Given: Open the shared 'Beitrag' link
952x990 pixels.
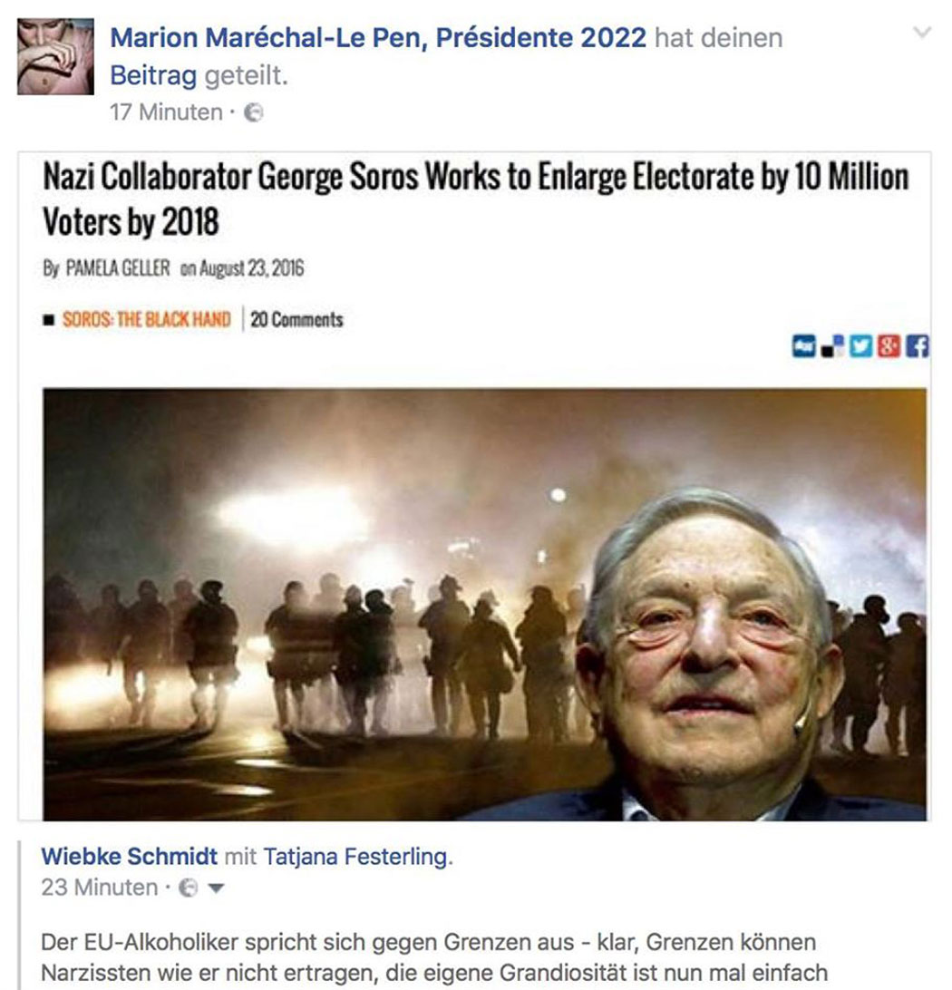Looking at the screenshot, I should coord(153,76).
